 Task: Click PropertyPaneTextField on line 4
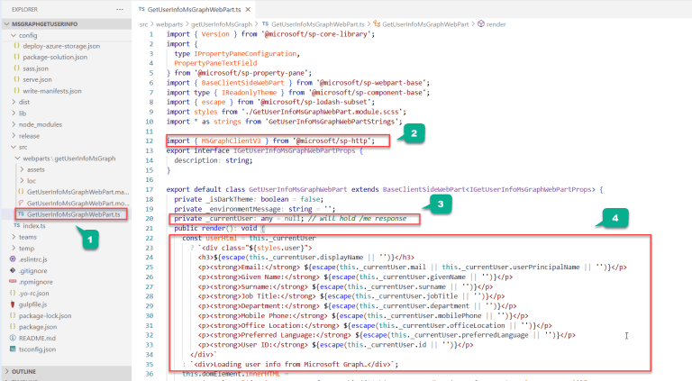pyautogui.click(x=215, y=63)
